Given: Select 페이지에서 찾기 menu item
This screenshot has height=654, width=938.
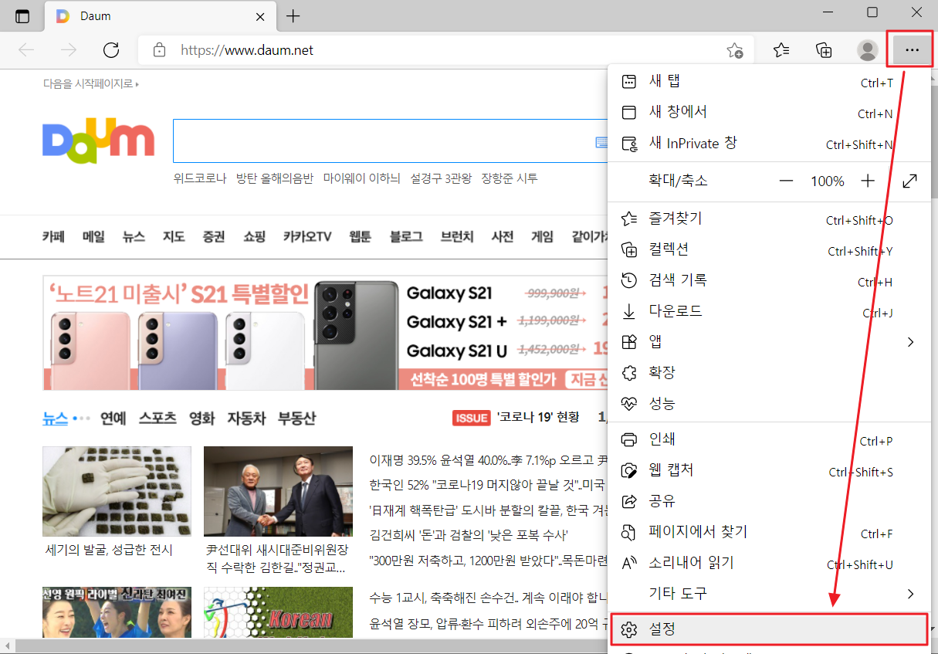Looking at the screenshot, I should pyautogui.click(x=768, y=532).
